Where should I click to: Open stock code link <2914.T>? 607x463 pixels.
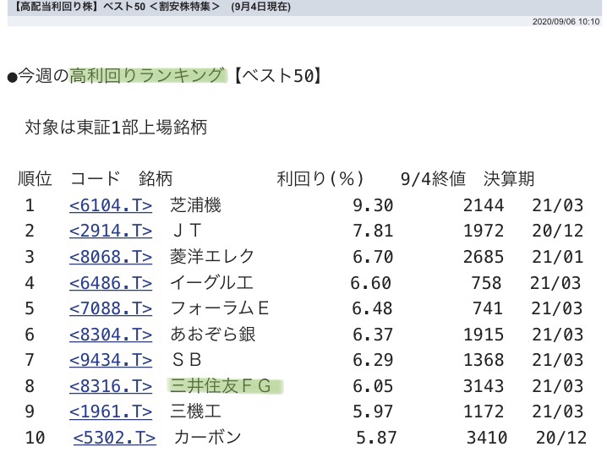111,231
